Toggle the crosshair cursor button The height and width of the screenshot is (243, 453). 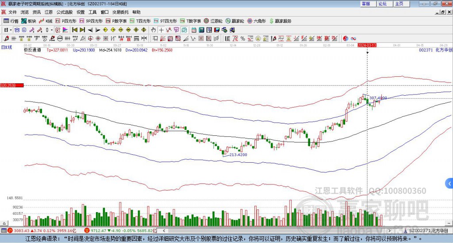(x=161, y=30)
